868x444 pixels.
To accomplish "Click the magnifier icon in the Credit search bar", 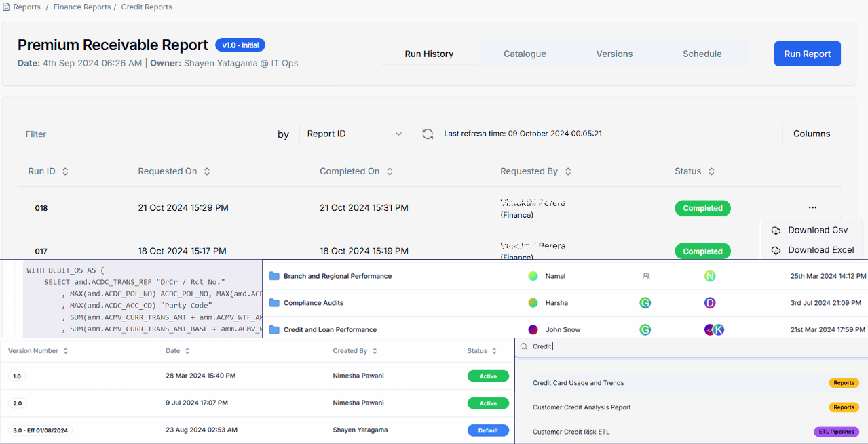I will click(523, 346).
